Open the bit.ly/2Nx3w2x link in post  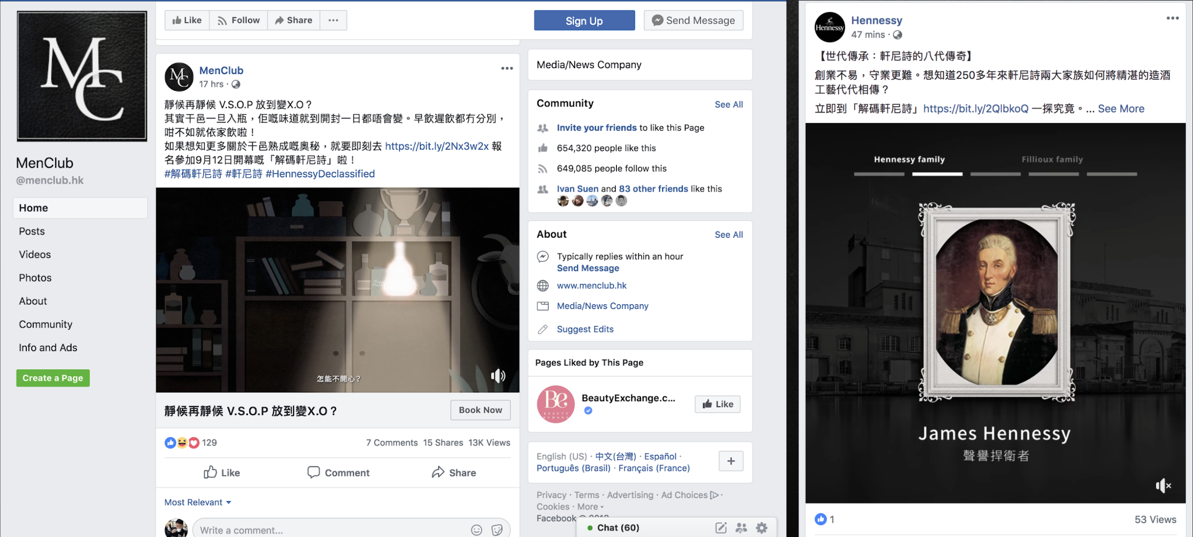tap(437, 146)
